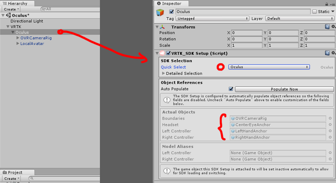
Task: Click the GameObject cube icon in Inspector
Action: click(x=160, y=13)
